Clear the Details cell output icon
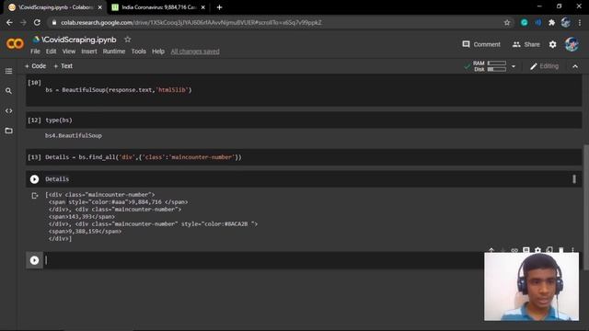The width and height of the screenshot is (589, 331). 35,196
